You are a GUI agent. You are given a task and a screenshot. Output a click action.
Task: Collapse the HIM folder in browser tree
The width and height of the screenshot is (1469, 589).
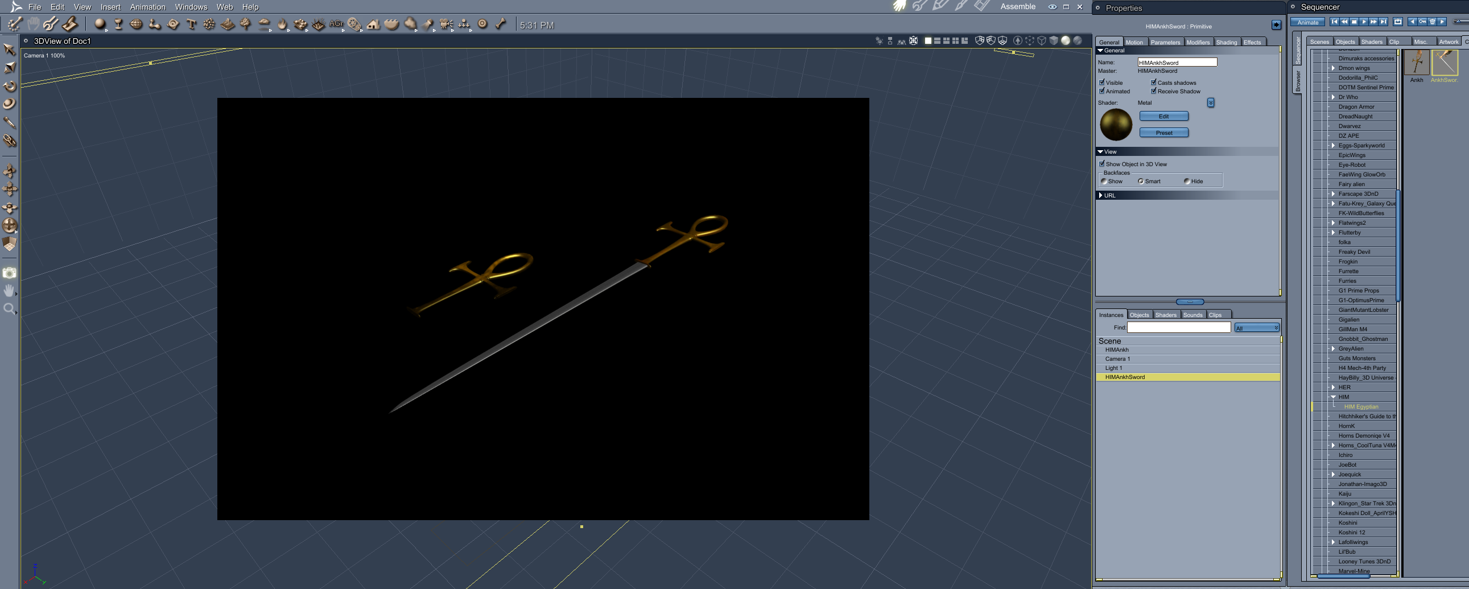coord(1333,397)
